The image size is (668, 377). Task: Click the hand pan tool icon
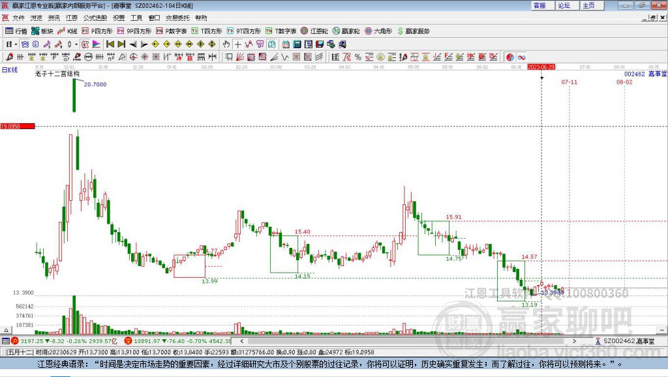(x=226, y=44)
